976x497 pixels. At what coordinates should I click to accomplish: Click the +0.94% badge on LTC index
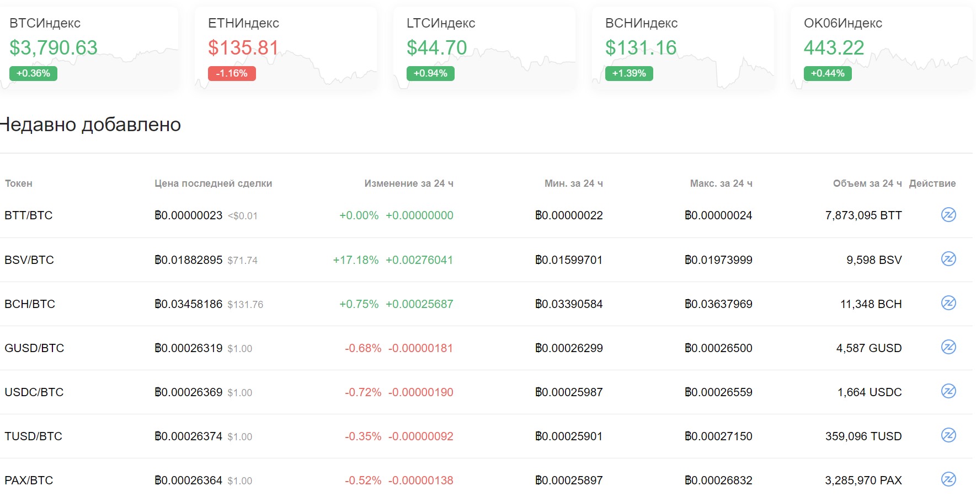430,73
